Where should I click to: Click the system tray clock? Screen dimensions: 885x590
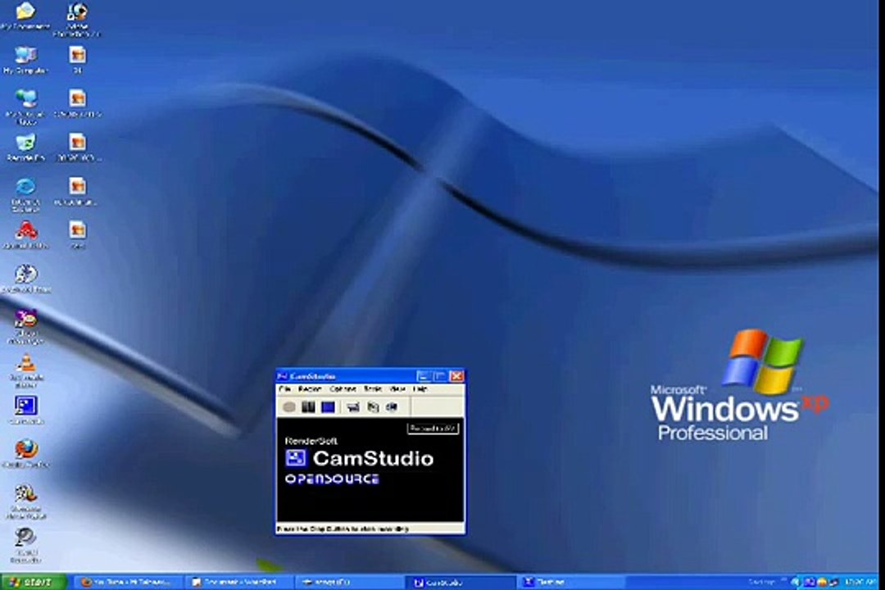(860, 582)
